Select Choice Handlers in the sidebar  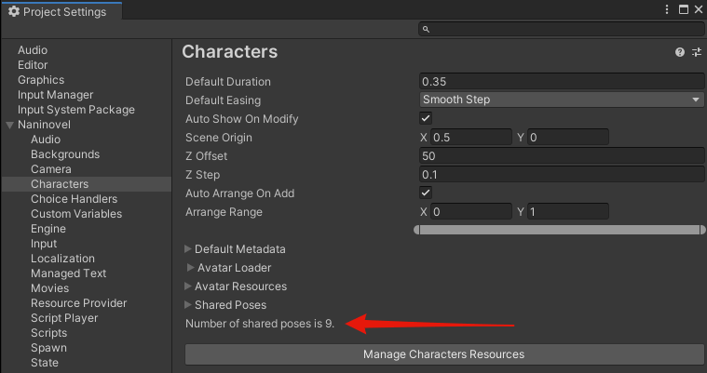point(74,199)
